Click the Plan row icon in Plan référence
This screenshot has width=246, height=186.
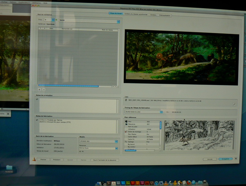click(x=126, y=121)
